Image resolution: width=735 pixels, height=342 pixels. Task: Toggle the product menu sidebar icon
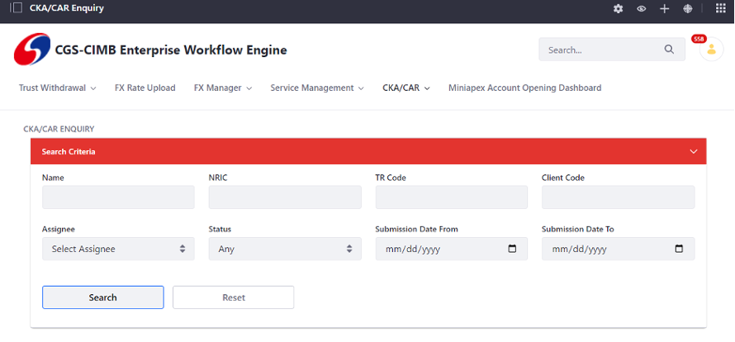point(17,8)
